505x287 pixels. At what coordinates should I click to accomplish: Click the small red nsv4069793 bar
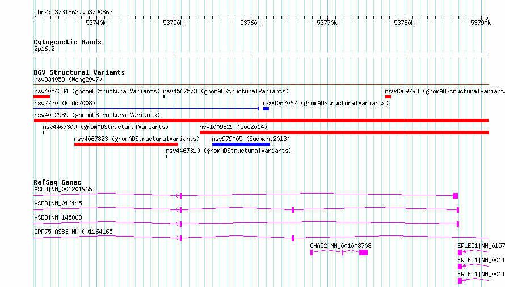click(388, 97)
